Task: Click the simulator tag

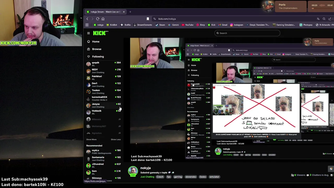Action: 214,177
